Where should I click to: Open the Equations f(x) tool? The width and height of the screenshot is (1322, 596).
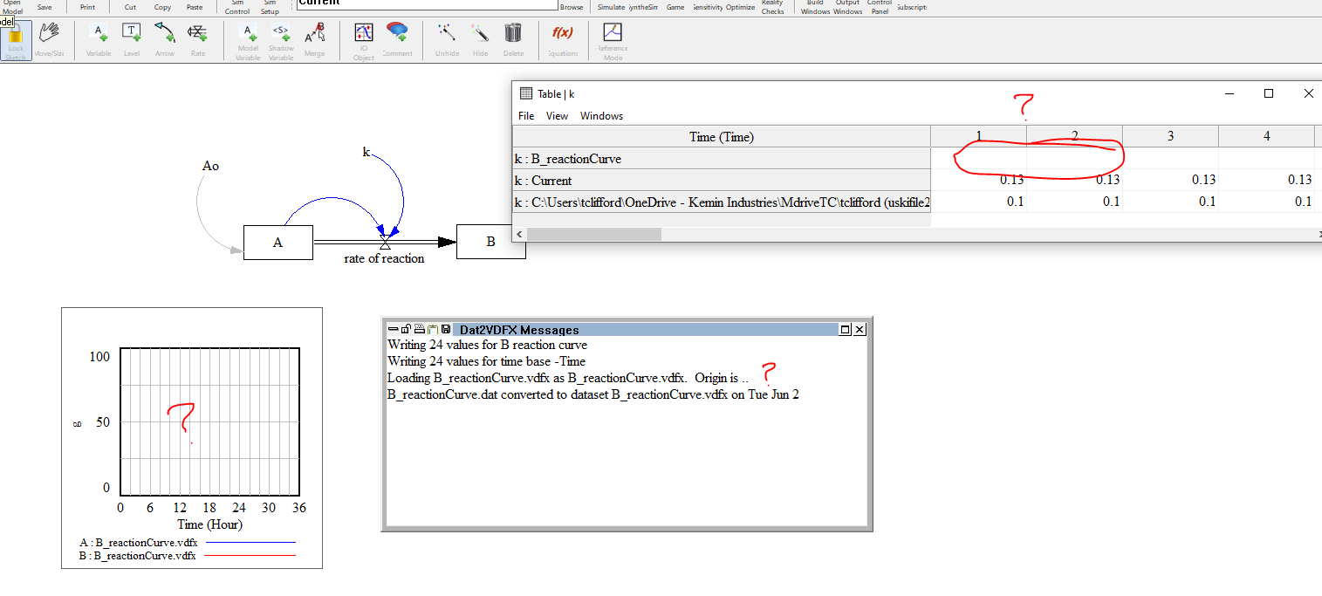click(x=563, y=41)
